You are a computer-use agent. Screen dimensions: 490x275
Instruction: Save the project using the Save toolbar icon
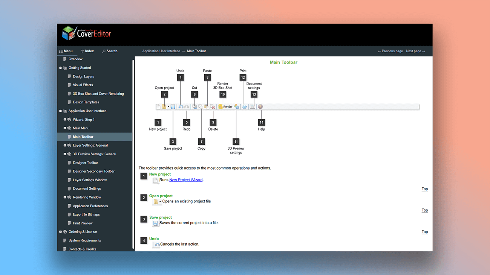(173, 106)
